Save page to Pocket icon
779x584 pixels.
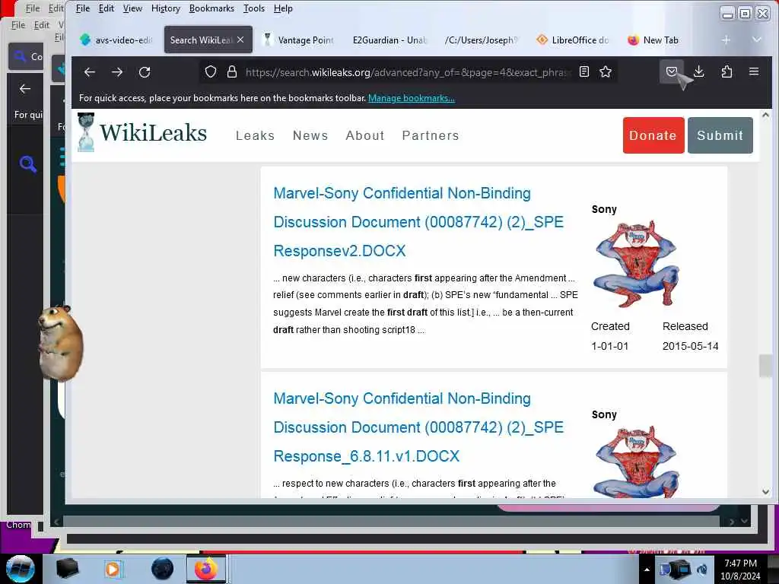click(671, 72)
